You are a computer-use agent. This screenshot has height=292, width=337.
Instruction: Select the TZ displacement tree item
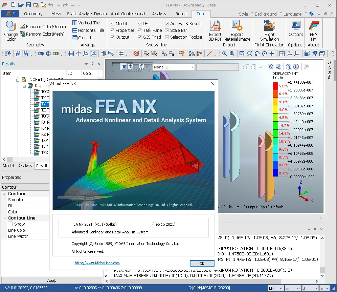(x=45, y=110)
